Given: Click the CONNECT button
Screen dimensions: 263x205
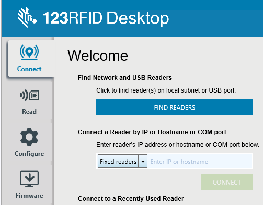Looking at the screenshot, I should (227, 182).
